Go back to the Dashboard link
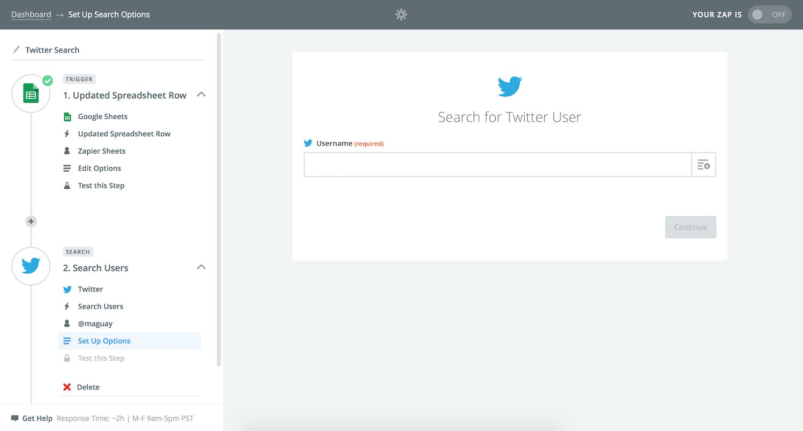 [x=31, y=14]
